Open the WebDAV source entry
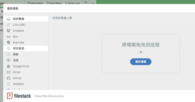 [26, 84]
